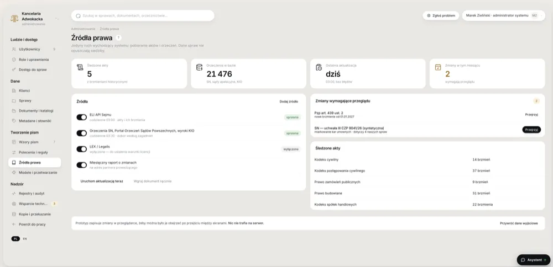Click the Pzp art. 439 ust. 2 entry
The width and height of the screenshot is (553, 267).
[335, 115]
